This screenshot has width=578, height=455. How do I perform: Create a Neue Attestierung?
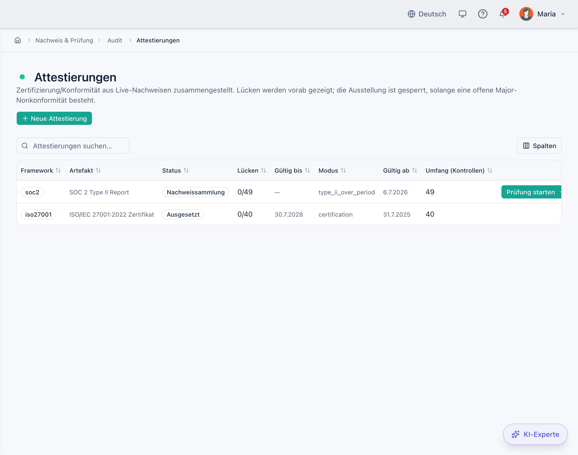(x=54, y=118)
